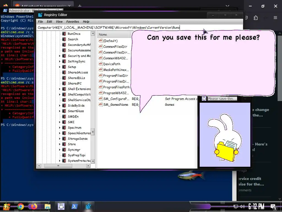Expand the SMI key

point(60,122)
